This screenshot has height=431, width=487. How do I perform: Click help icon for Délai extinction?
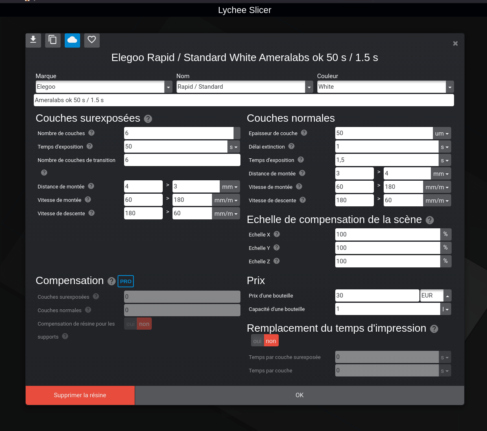click(291, 146)
